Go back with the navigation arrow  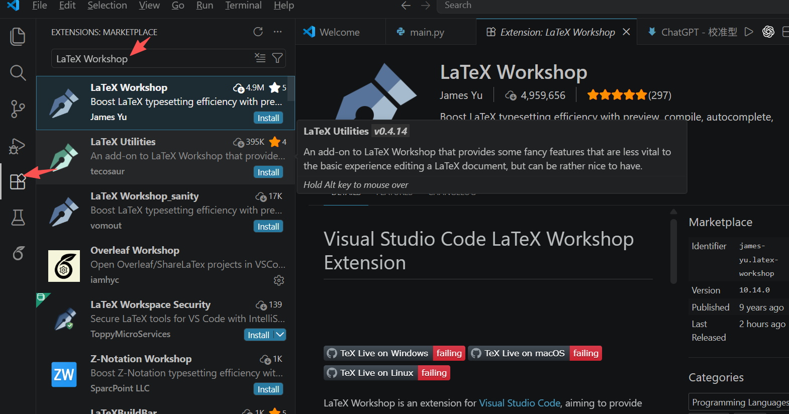point(406,6)
